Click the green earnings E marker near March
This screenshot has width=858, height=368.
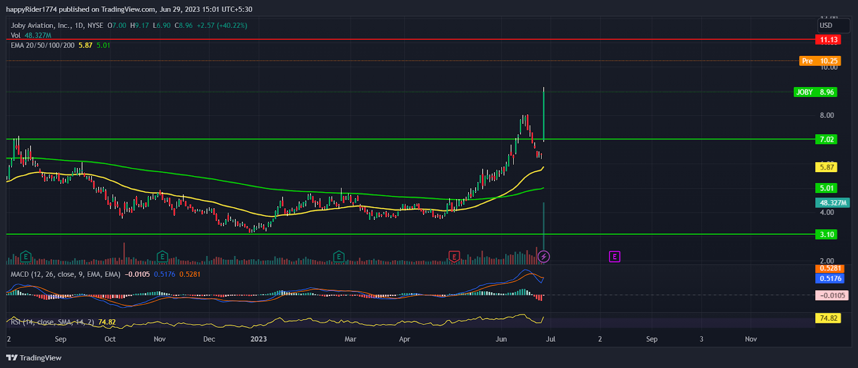(x=338, y=256)
